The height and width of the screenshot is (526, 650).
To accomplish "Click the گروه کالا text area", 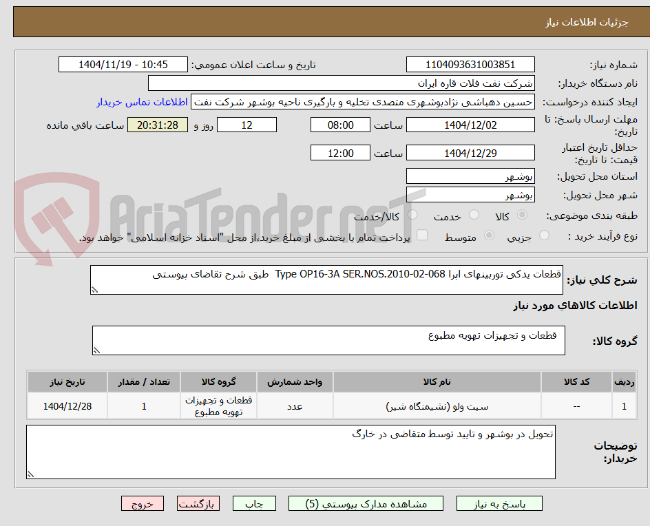I will click(328, 340).
